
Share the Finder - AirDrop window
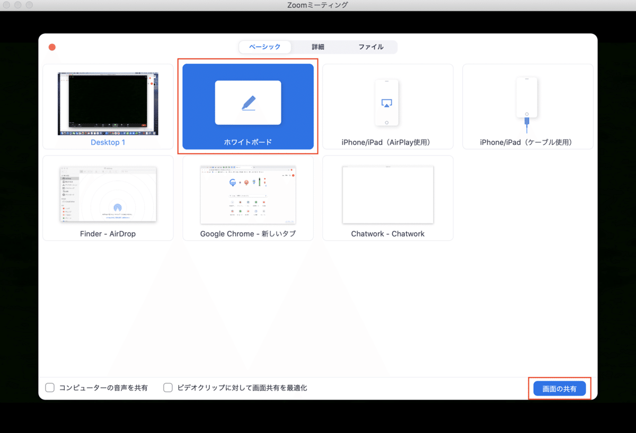point(108,196)
